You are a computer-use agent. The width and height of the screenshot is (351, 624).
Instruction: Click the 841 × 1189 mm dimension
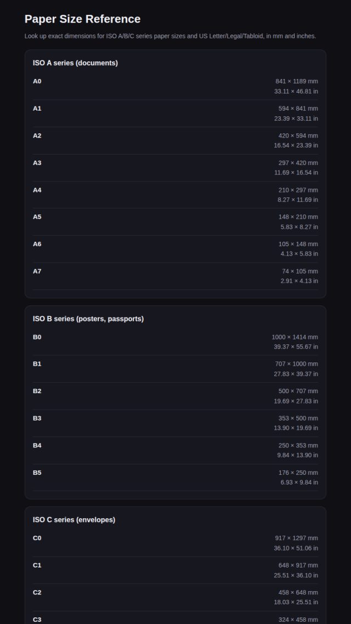pos(297,81)
